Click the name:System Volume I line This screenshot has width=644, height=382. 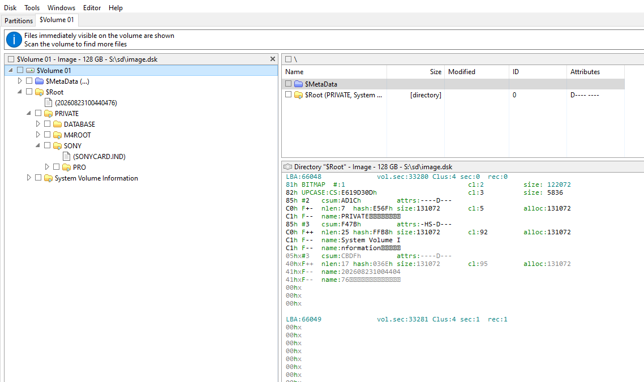(x=360, y=240)
